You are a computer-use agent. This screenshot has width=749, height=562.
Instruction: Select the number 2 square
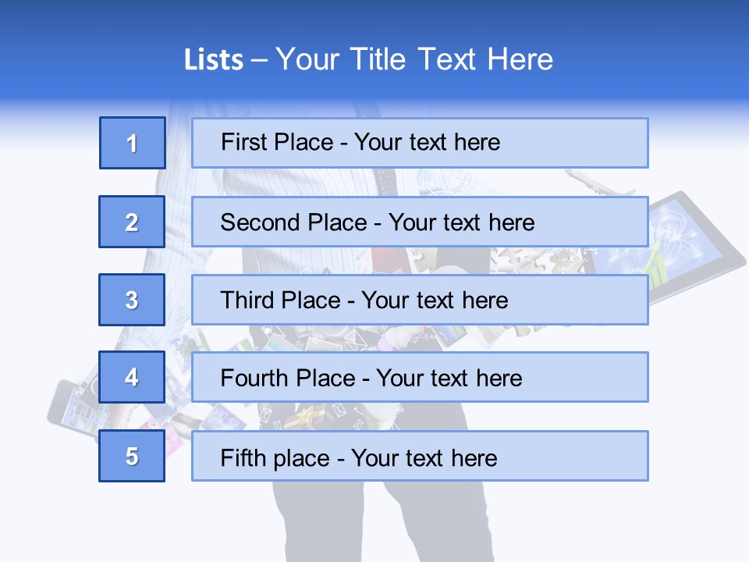click(132, 222)
